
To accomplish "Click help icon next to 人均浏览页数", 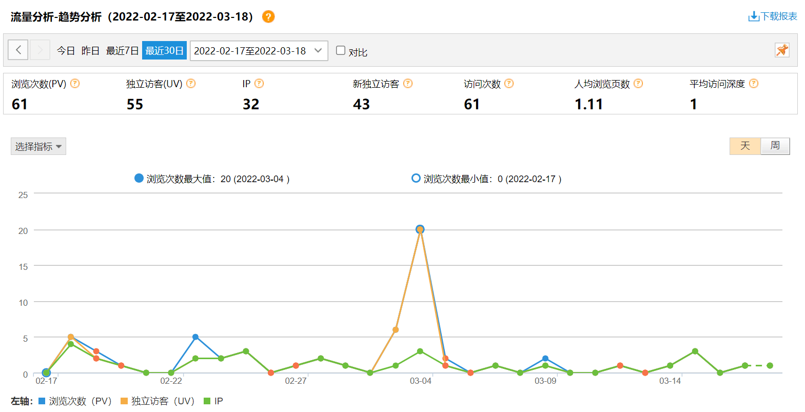I will [x=638, y=84].
